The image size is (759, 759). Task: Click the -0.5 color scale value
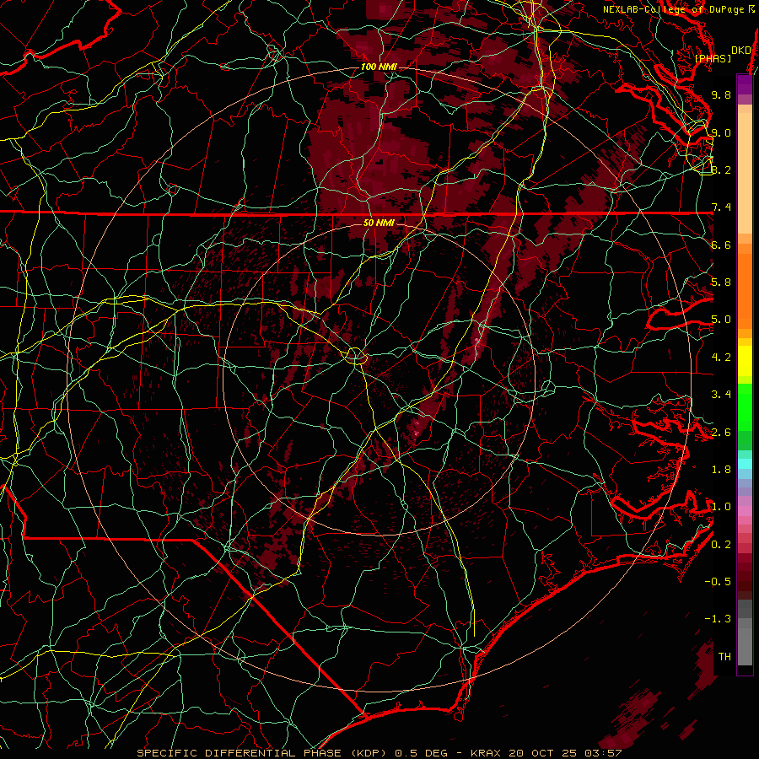pos(719,582)
